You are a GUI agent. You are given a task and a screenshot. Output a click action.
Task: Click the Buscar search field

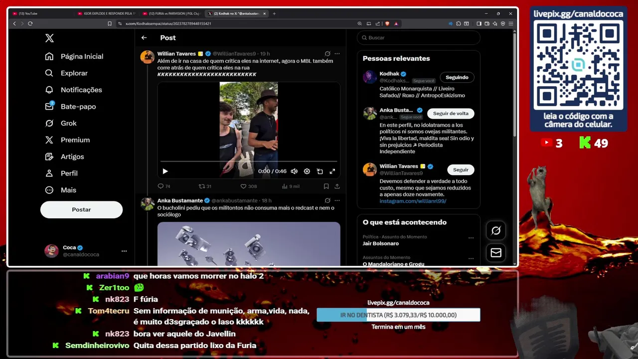(419, 37)
